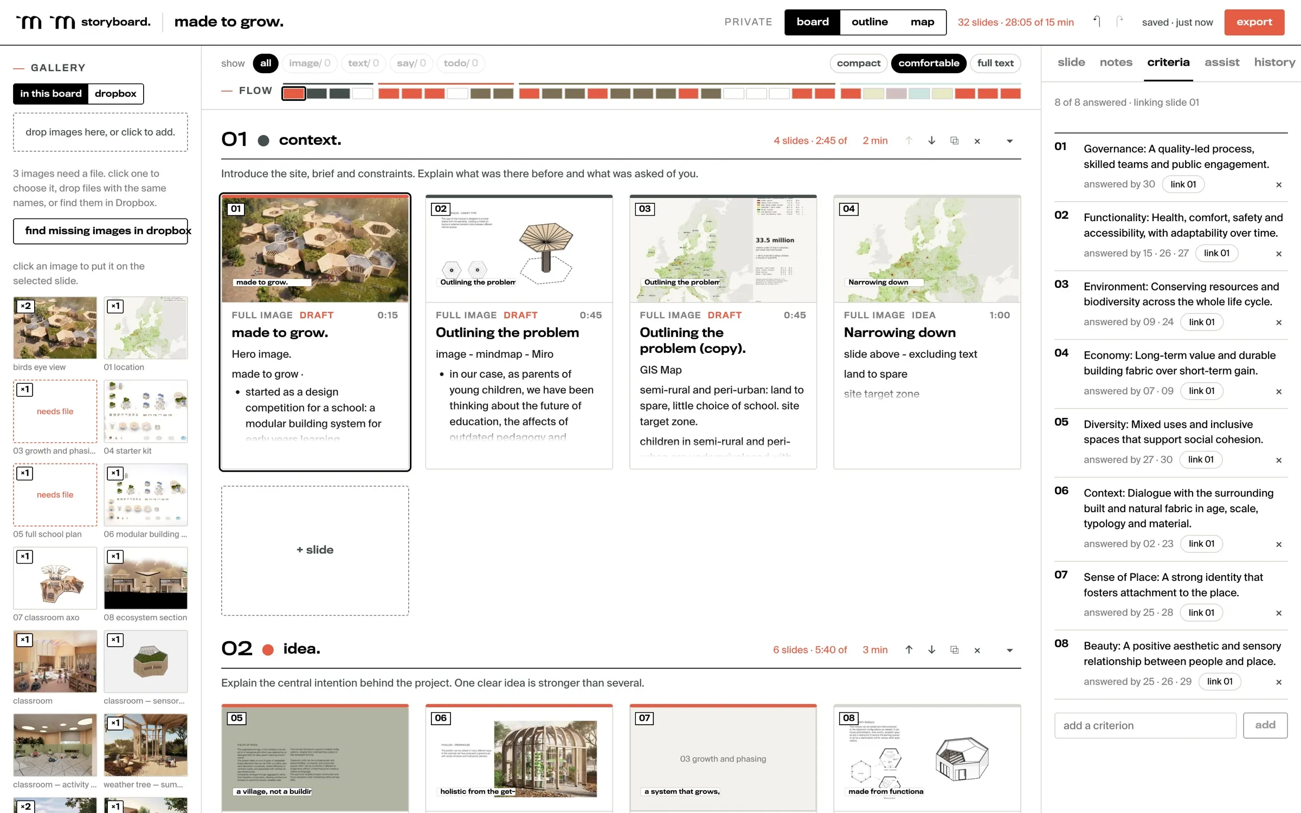1301x813 pixels.
Task: Remove the Functionality criterion
Action: coord(1279,254)
